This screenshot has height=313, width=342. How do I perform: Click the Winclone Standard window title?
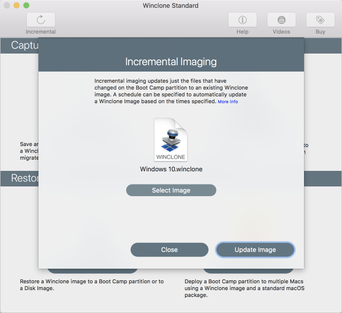click(x=171, y=5)
